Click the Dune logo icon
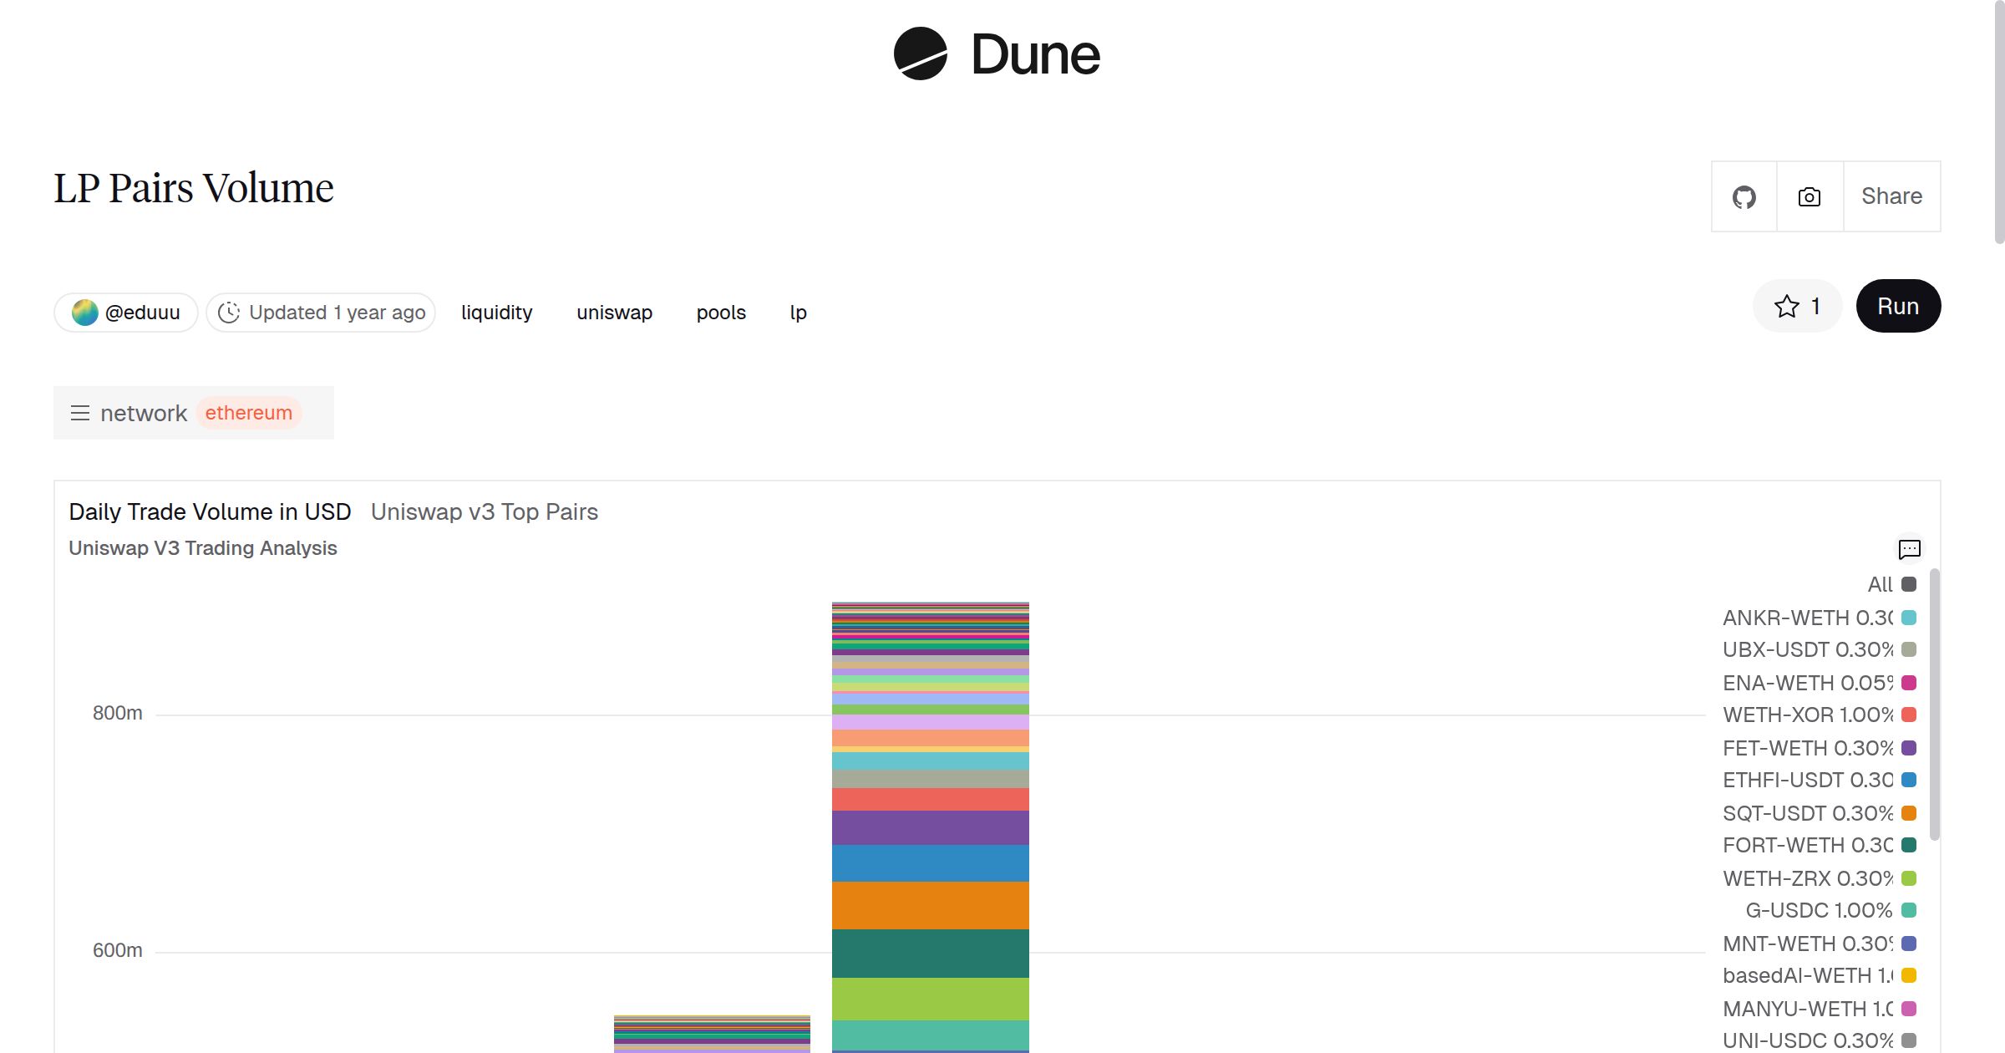 pos(920,53)
